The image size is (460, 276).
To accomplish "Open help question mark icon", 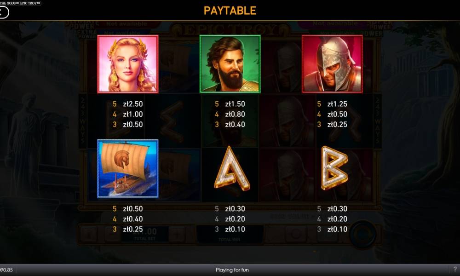I will 455,269.
